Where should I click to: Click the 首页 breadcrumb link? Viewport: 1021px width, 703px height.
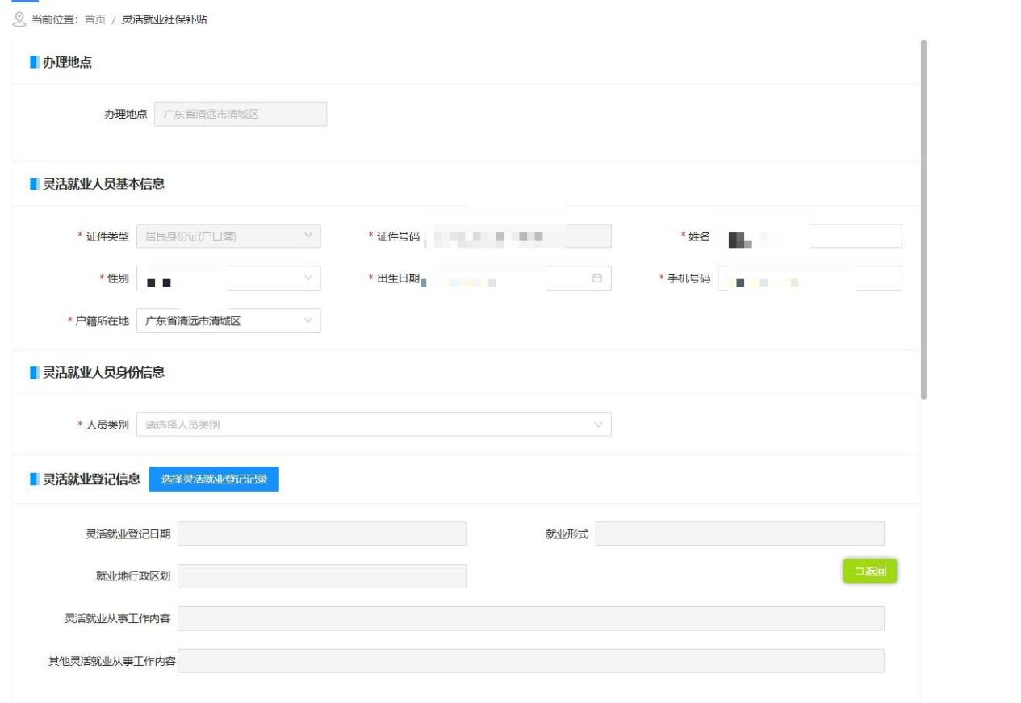point(94,19)
